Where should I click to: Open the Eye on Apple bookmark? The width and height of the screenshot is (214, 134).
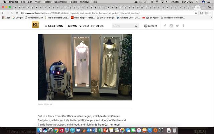pyautogui.click(x=150, y=18)
